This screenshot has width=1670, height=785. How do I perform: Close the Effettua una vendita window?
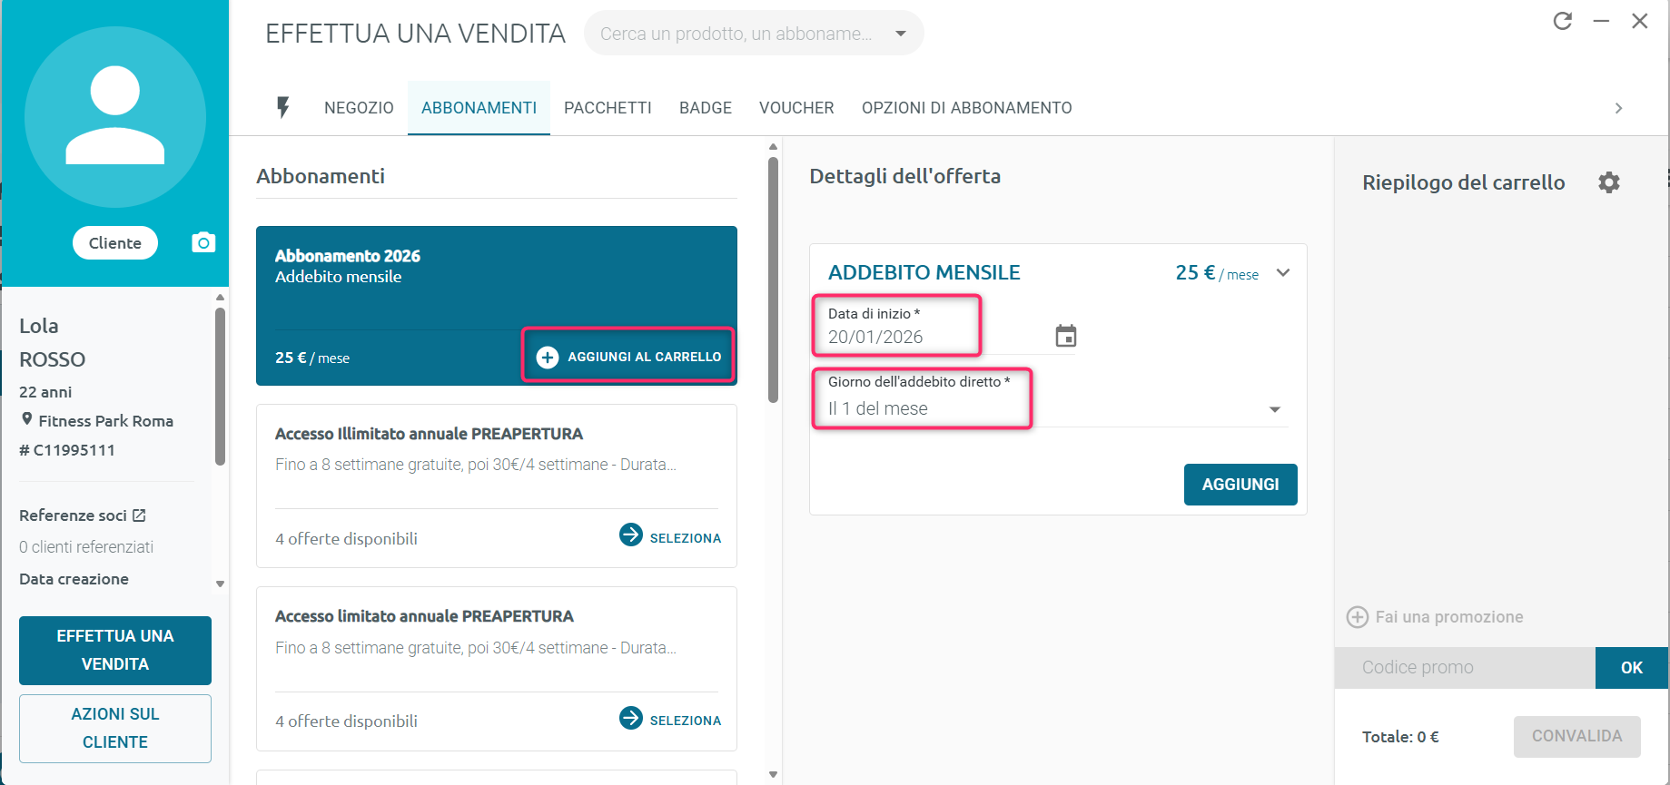pos(1639,21)
